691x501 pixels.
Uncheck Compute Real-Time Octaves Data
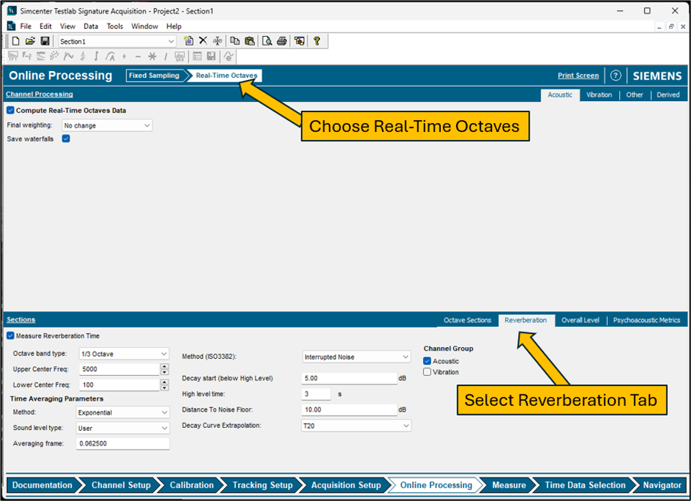pyautogui.click(x=10, y=110)
